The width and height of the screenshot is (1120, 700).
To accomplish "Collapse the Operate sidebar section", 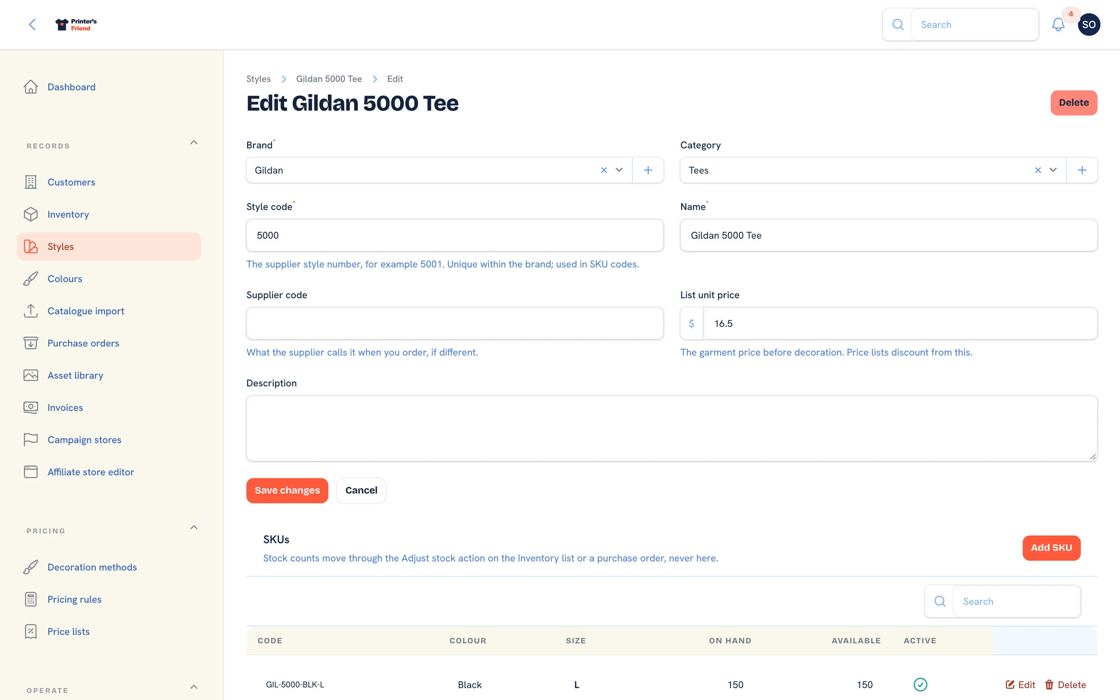I will (194, 687).
